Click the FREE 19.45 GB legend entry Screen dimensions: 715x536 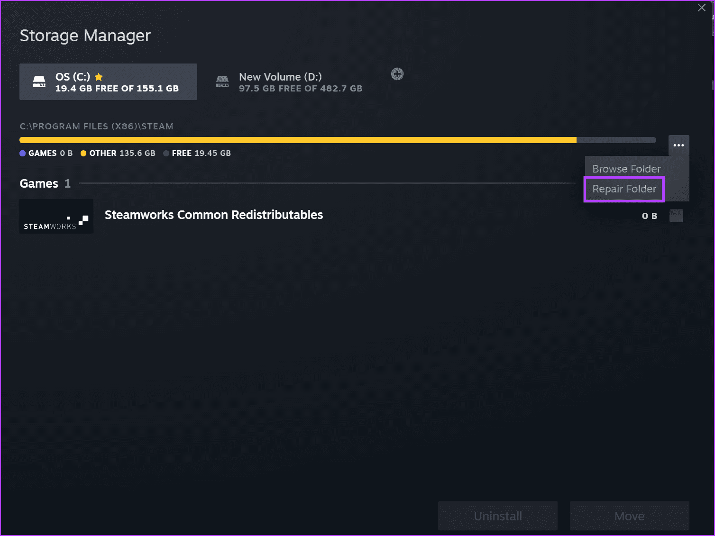197,153
